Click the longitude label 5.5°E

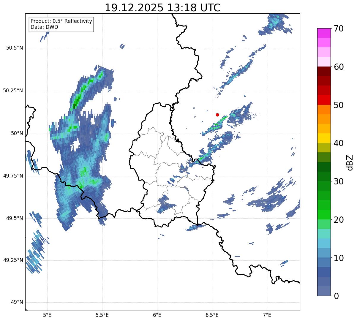tap(102, 315)
